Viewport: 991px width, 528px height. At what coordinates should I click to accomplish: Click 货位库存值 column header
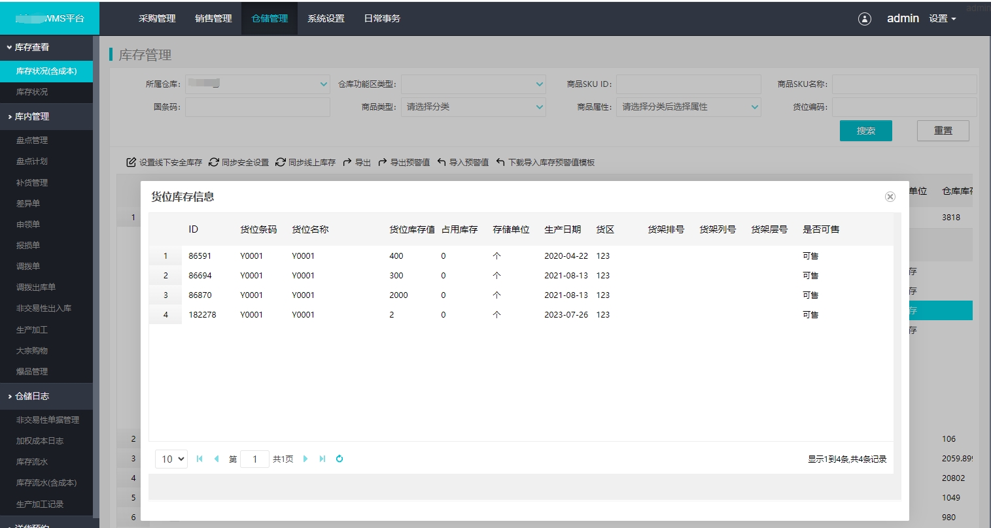click(412, 229)
